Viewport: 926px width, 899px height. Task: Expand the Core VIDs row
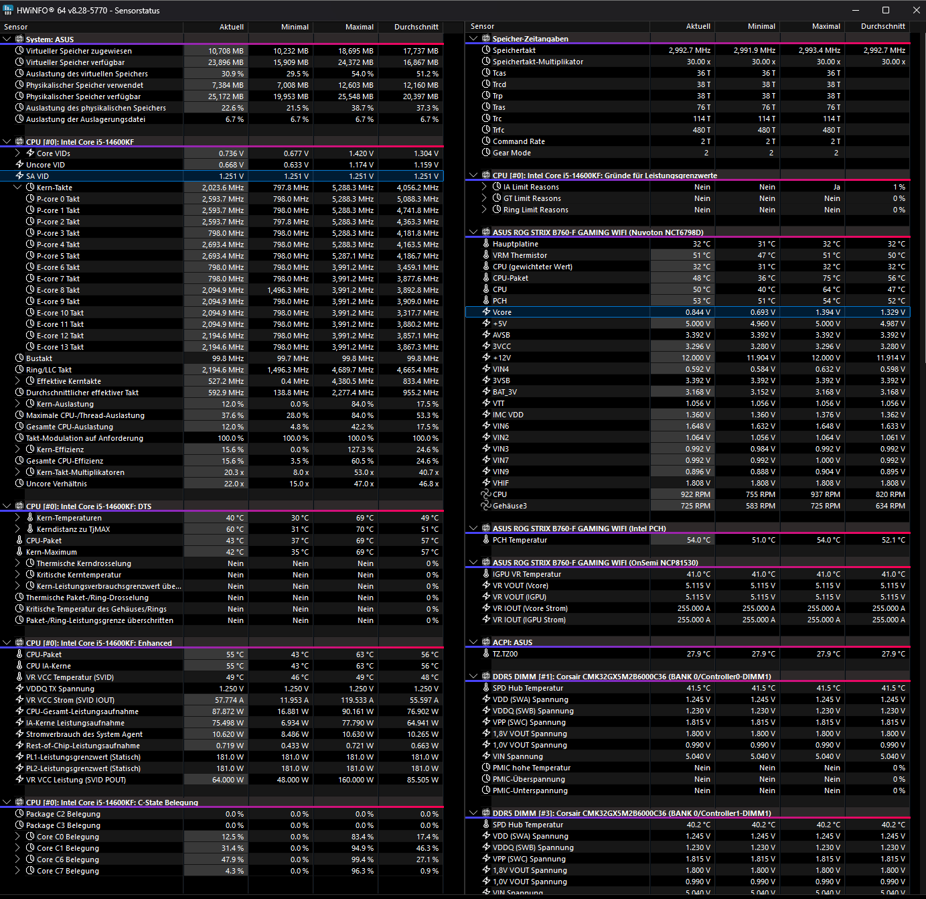point(18,153)
